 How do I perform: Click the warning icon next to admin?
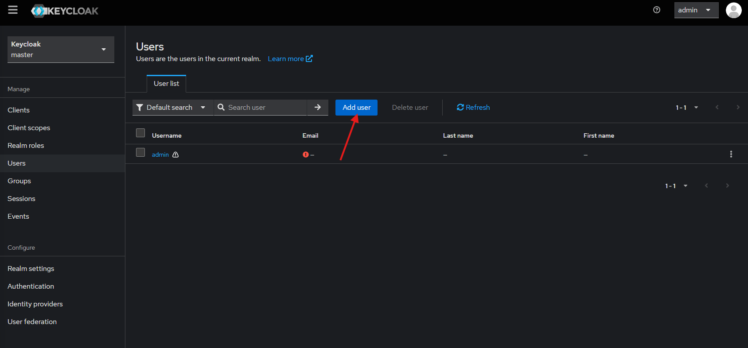[175, 155]
